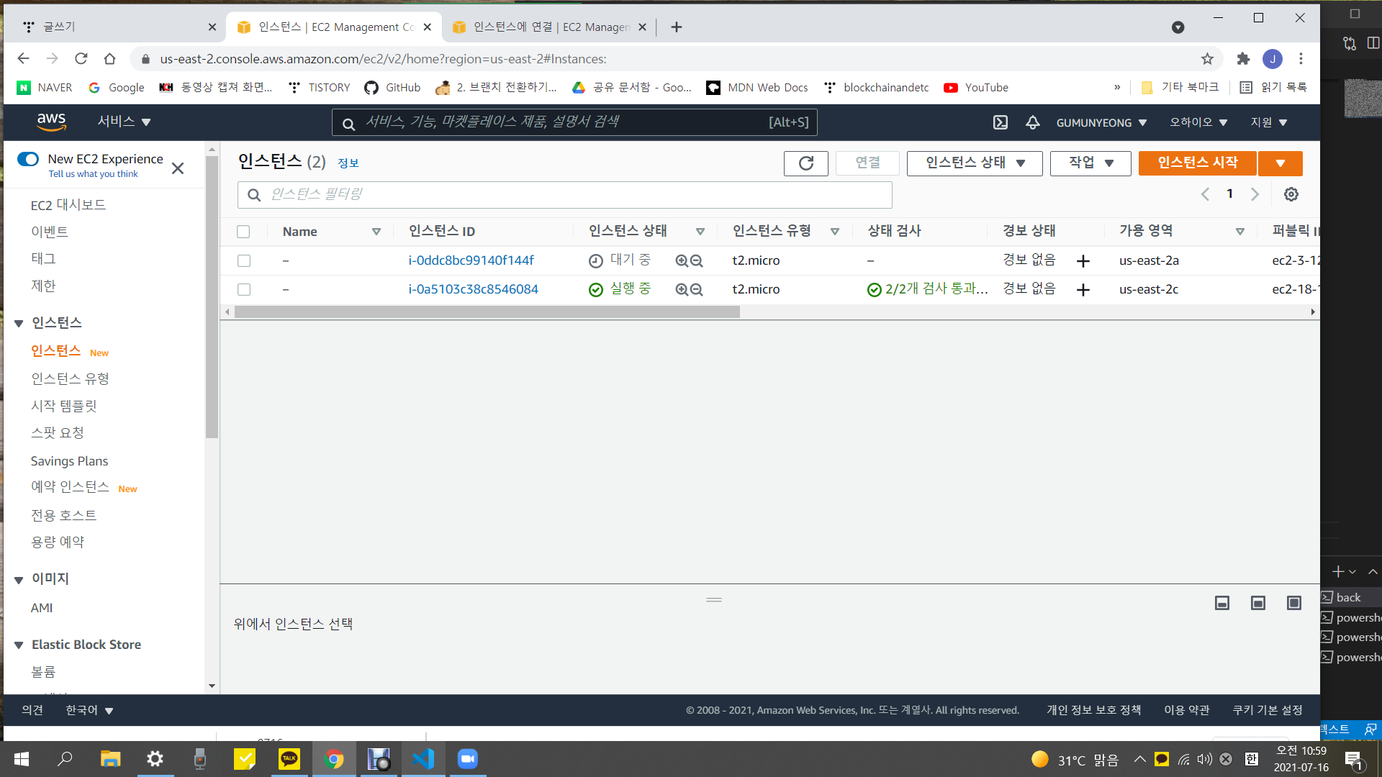This screenshot has height=777, width=1382.
Task: Maximize the details panel layout icon
Action: tap(1293, 603)
